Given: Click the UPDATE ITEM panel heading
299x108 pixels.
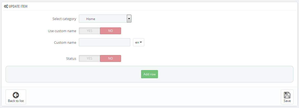Looking at the screenshot, I should click(18, 7).
